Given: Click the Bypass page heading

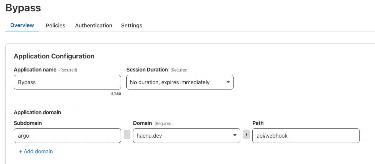Looking at the screenshot, I should pyautogui.click(x=23, y=8).
